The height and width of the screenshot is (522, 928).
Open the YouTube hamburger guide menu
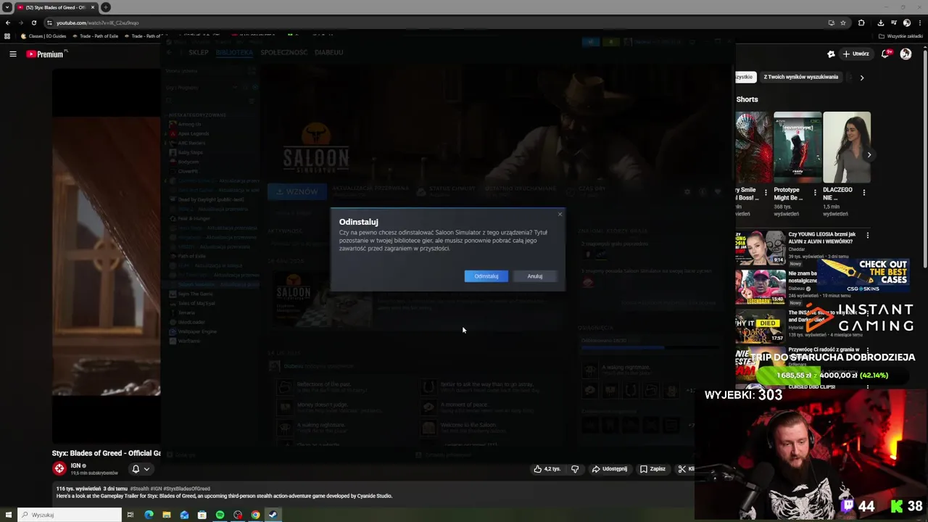(12, 54)
